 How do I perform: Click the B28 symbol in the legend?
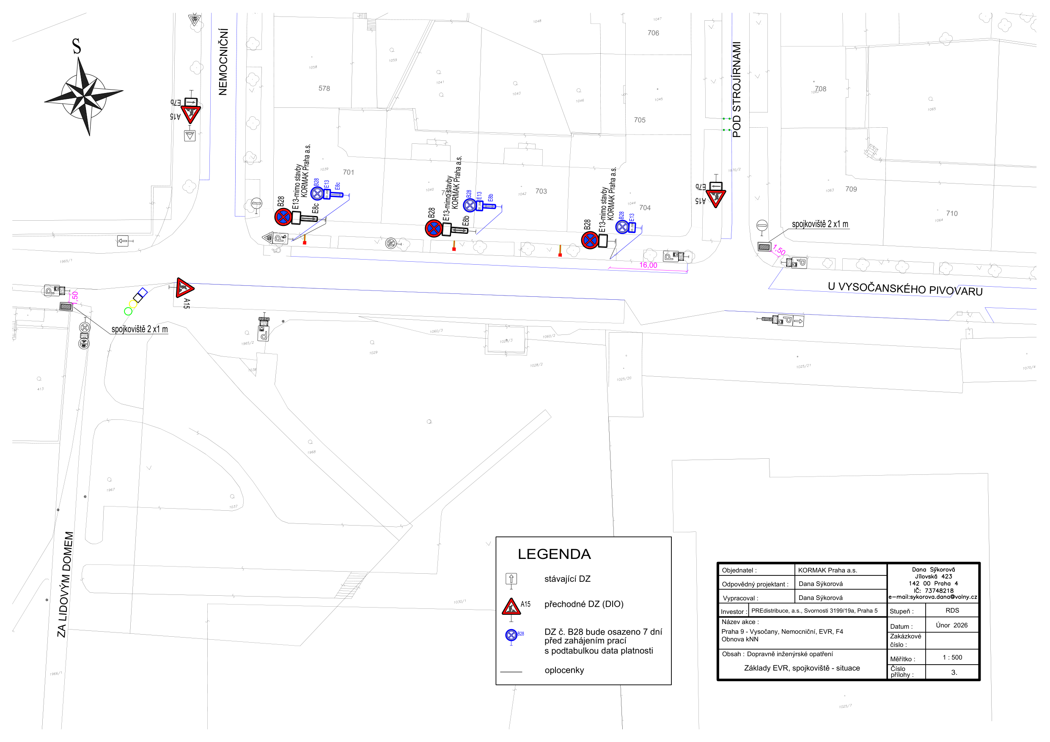(511, 635)
